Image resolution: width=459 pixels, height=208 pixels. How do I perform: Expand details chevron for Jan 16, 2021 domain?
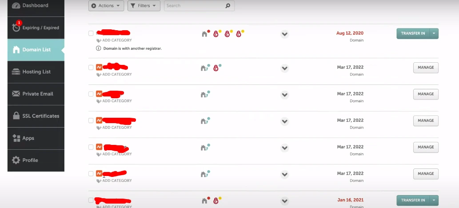(x=284, y=201)
